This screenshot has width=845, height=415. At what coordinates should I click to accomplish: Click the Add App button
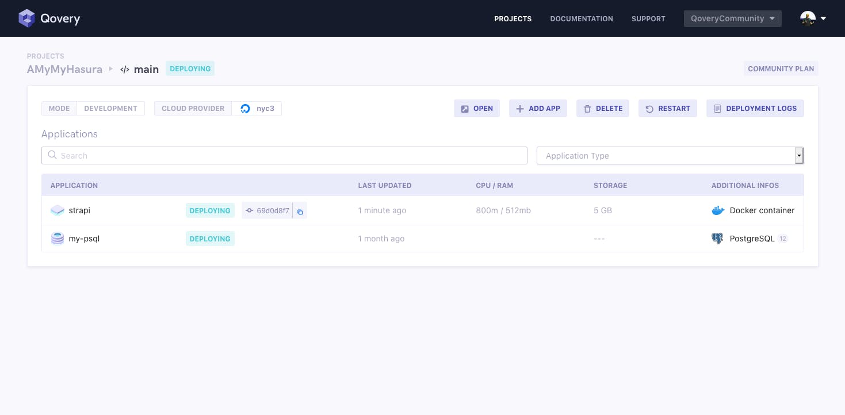(538, 109)
